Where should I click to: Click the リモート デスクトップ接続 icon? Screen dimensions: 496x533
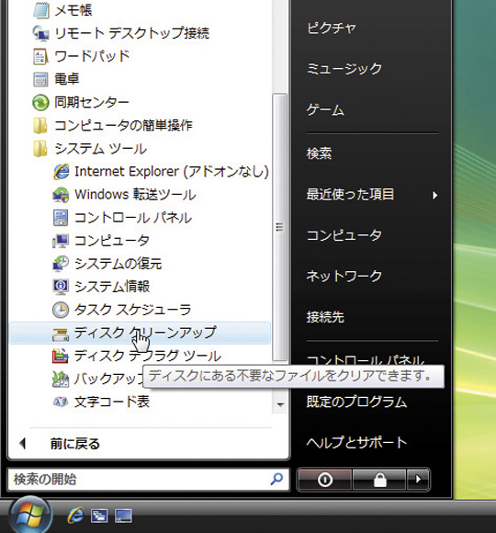pyautogui.click(x=40, y=33)
